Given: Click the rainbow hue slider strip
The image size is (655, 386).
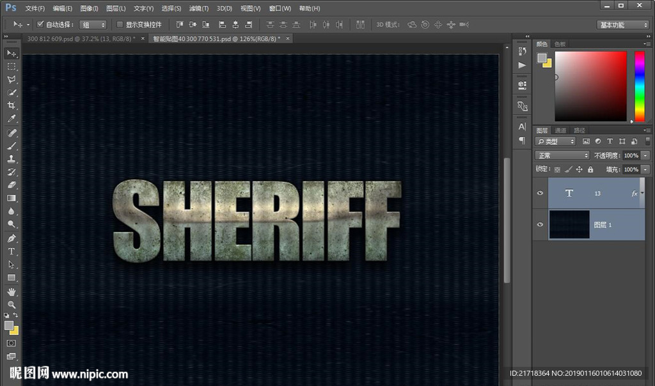Looking at the screenshot, I should 639,86.
